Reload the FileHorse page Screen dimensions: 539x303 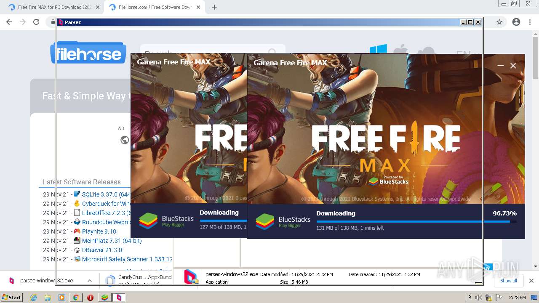click(36, 22)
